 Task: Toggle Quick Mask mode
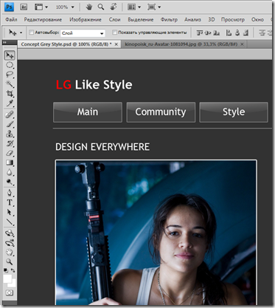click(10, 292)
